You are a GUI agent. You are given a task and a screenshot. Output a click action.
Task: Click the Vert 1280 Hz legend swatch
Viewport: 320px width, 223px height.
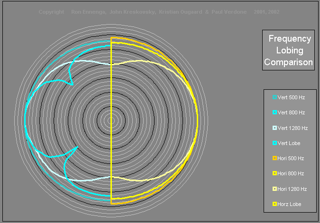point(274,128)
